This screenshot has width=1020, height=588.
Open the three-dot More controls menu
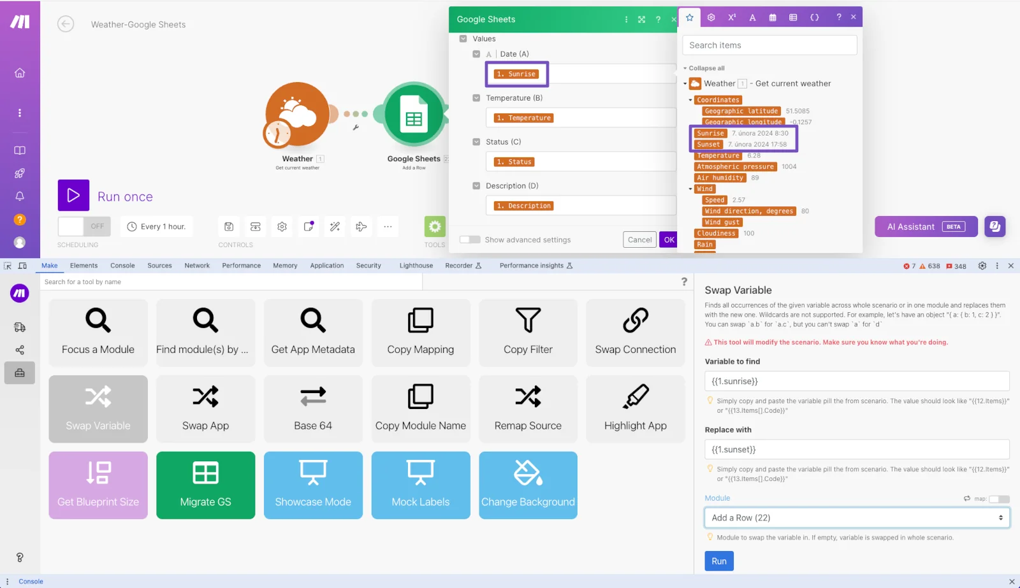(388, 226)
